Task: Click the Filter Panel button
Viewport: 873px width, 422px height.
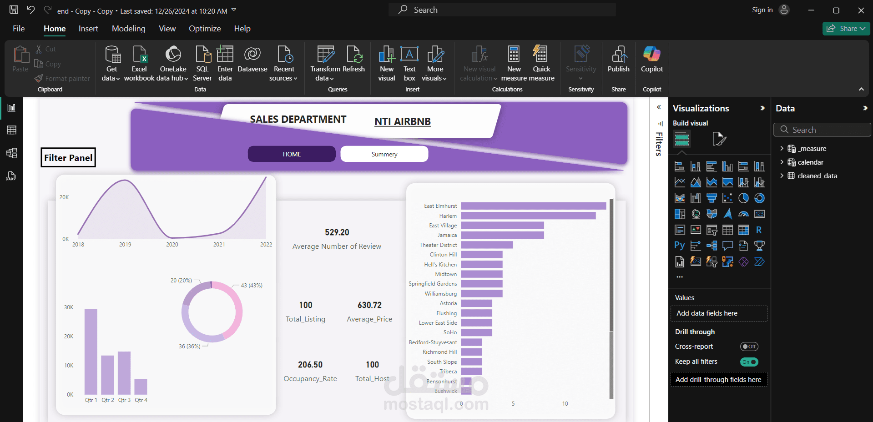Action: click(68, 158)
